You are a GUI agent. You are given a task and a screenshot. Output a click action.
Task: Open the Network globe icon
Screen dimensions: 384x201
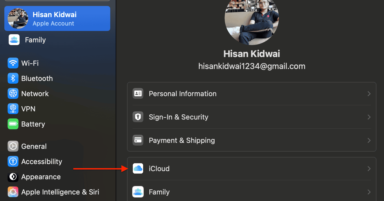coord(13,94)
